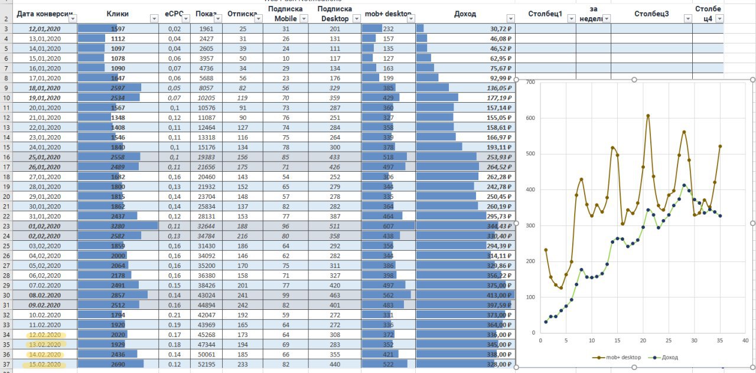Select the Подписка Desktop cell 511
The height and width of the screenshot is (373, 756).
click(x=335, y=226)
